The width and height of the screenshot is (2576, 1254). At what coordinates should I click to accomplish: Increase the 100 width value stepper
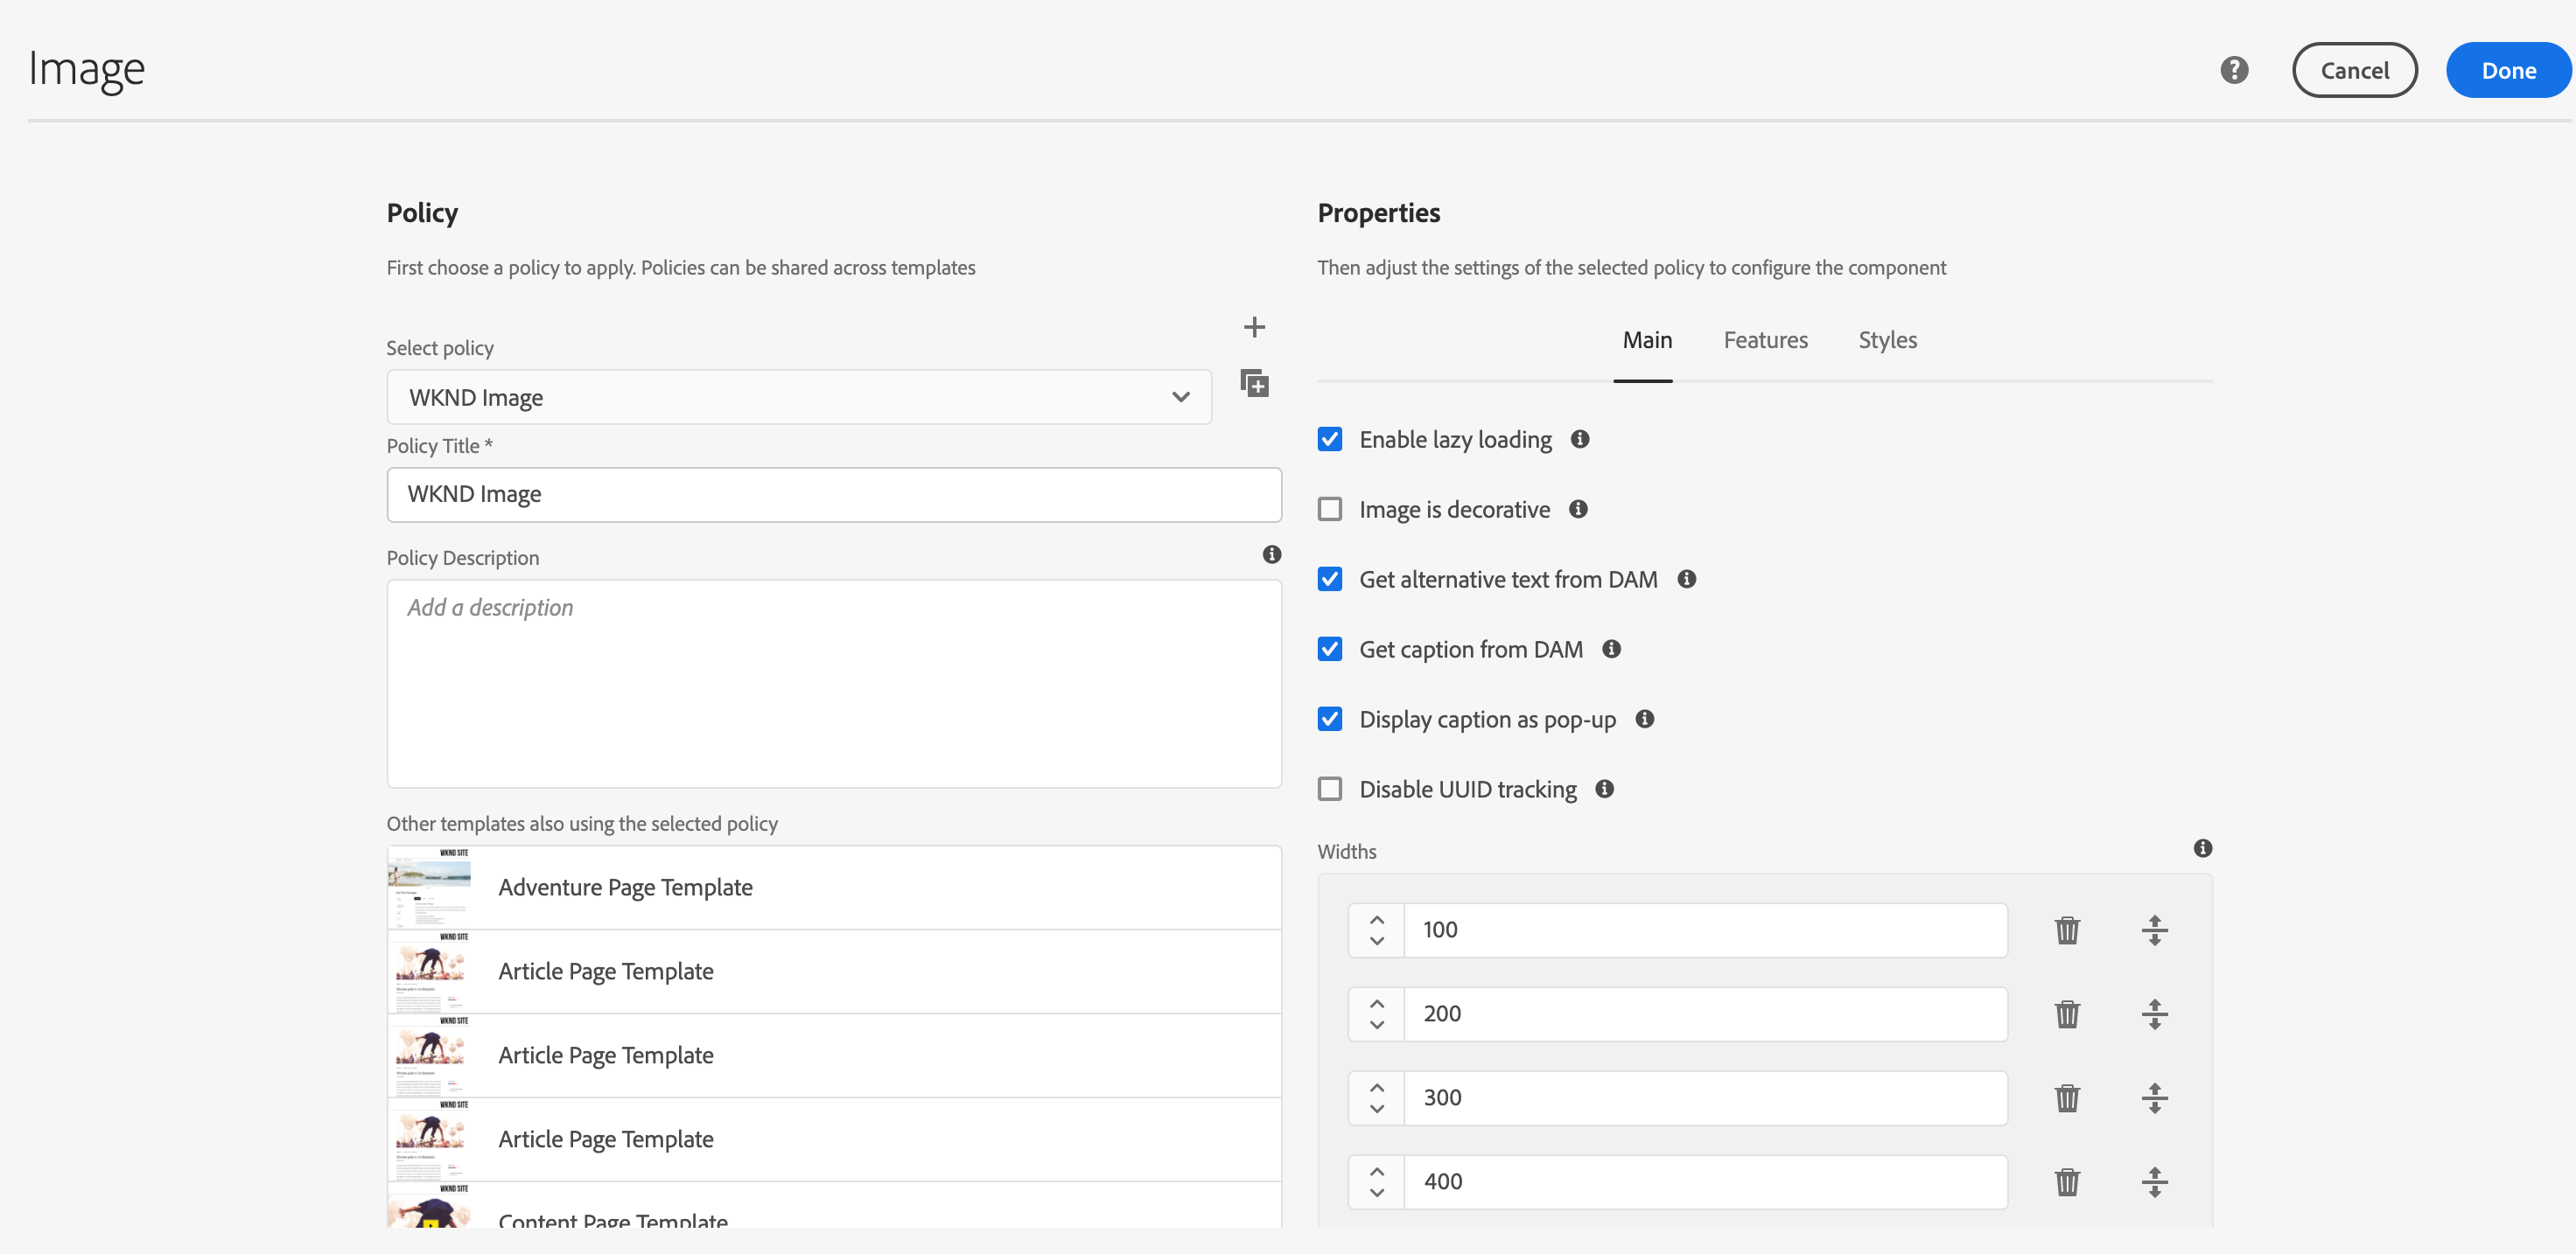tap(1377, 919)
